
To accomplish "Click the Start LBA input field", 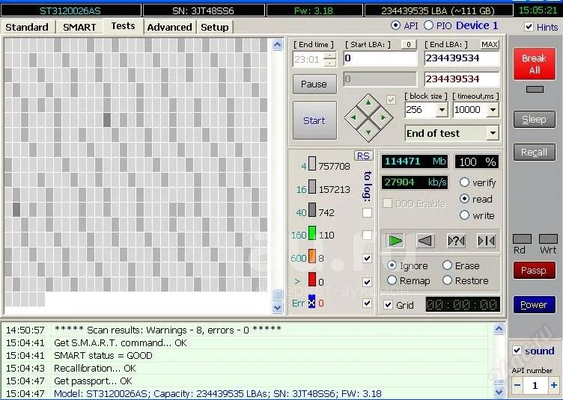I will coord(380,58).
